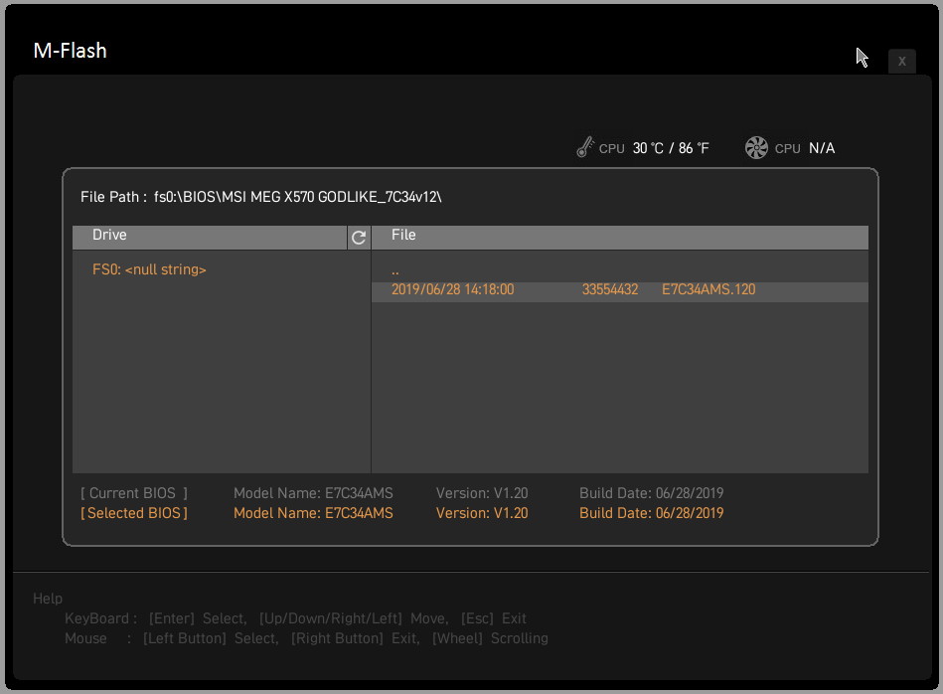
Task: Close M-Flash with the X button
Action: (x=901, y=62)
